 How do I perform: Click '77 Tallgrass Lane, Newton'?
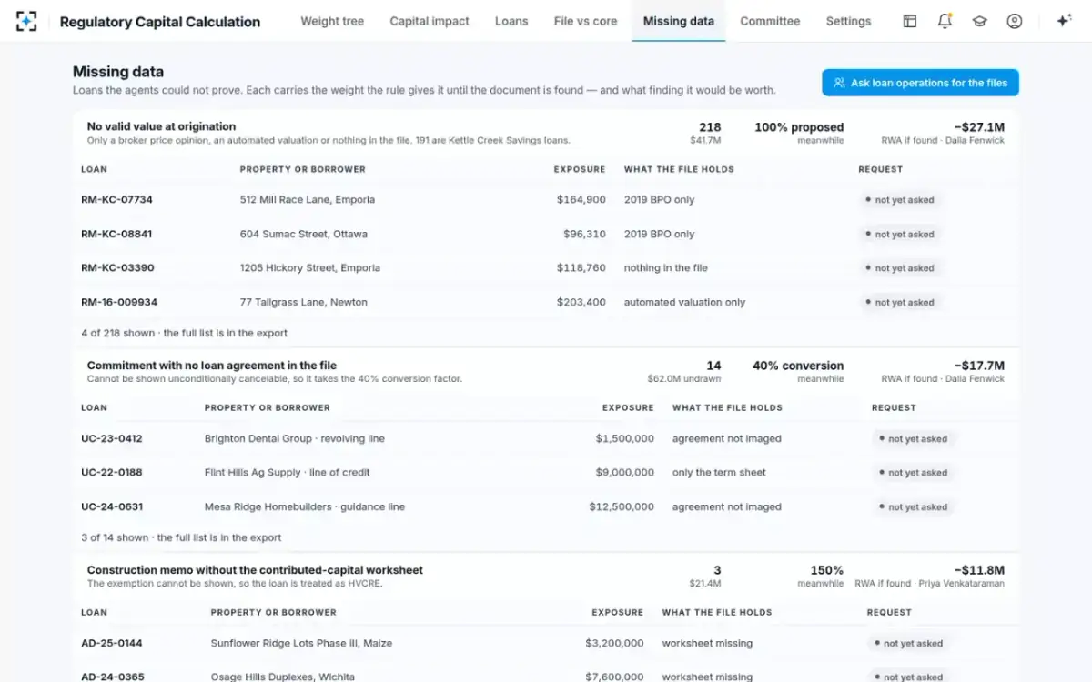point(304,303)
